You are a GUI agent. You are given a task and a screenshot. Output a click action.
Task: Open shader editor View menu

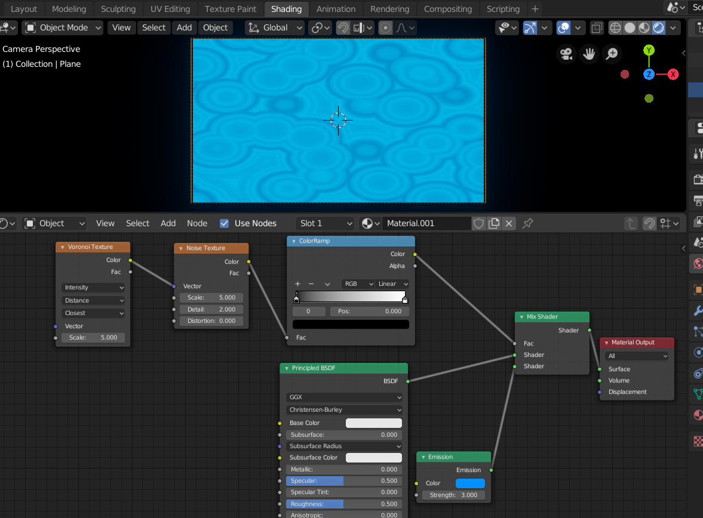105,223
